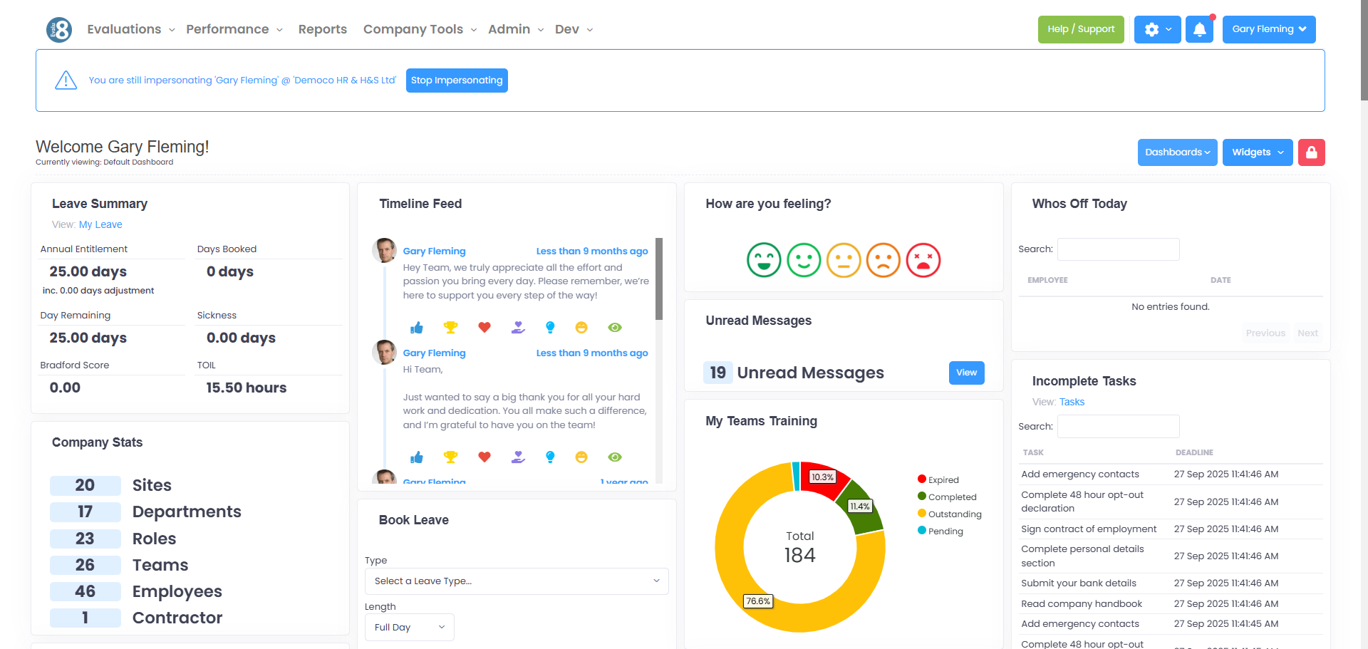
Task: Sort tasks by TASK column header
Action: coord(1033,453)
